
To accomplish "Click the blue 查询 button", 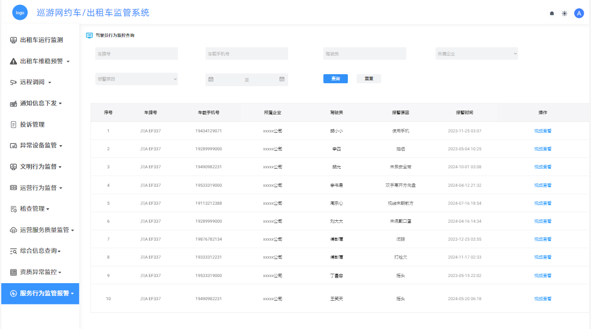I will (335, 79).
